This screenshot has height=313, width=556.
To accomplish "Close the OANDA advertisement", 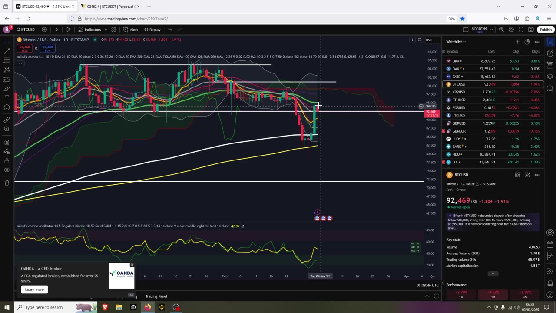I will [132, 265].
